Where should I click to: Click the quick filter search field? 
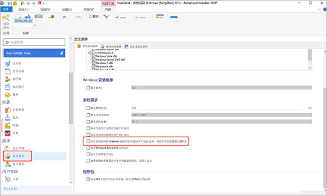point(34,42)
